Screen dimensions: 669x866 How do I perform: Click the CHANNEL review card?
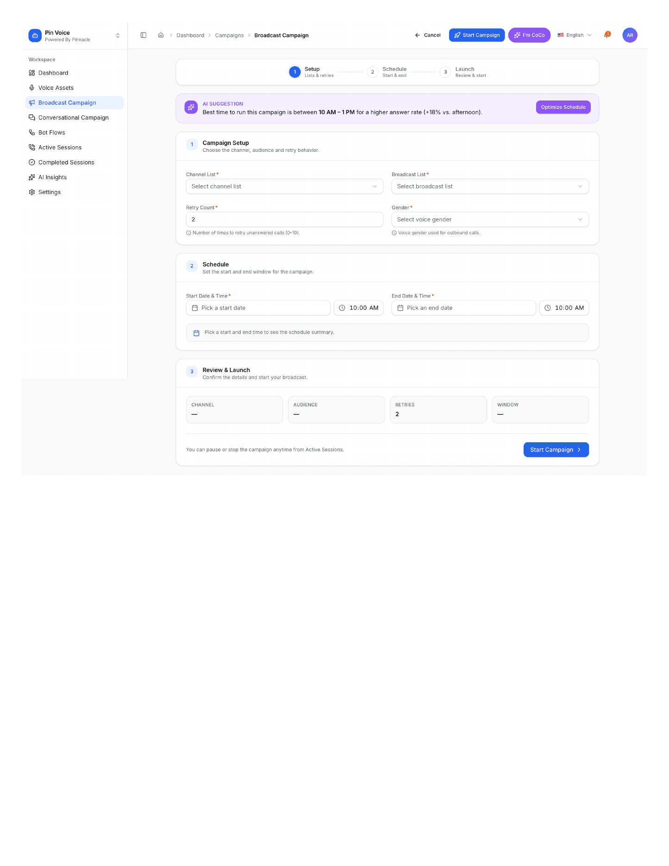234,410
